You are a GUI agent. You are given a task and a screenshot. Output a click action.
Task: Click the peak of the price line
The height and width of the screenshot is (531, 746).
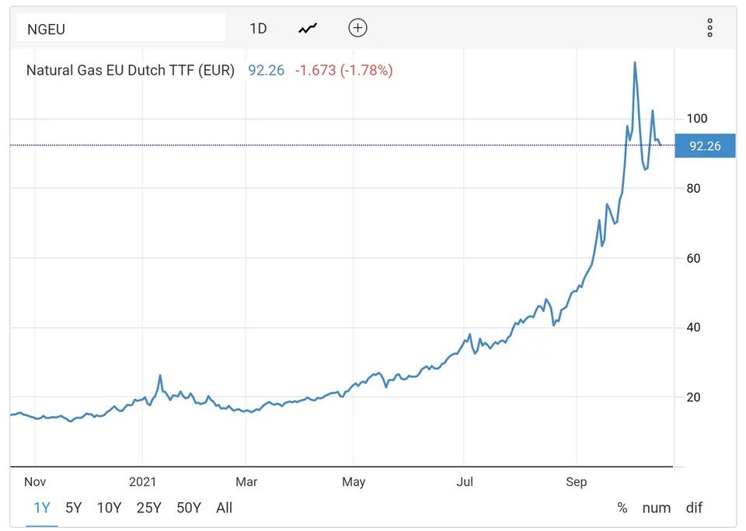pos(635,63)
